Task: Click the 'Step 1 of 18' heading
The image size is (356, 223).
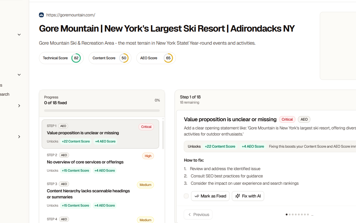Action: click(x=190, y=97)
